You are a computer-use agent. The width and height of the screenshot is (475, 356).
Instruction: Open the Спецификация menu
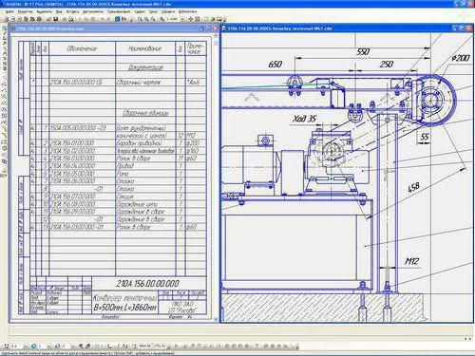pos(119,11)
